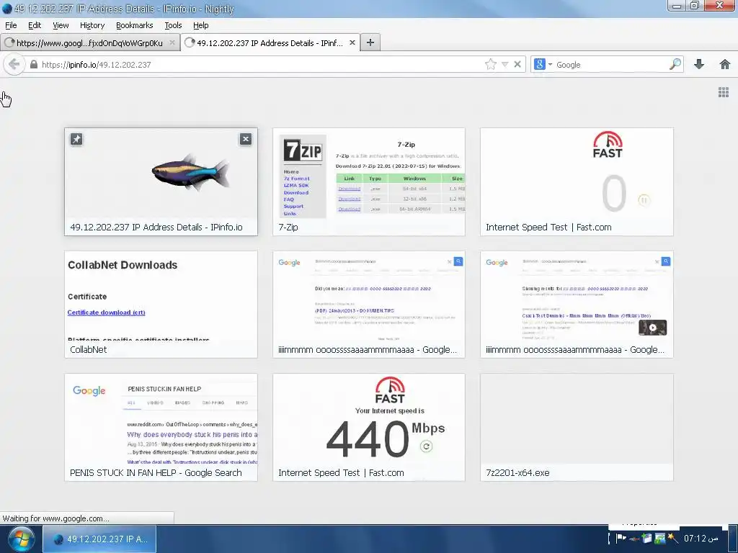Image resolution: width=738 pixels, height=553 pixels.
Task: Open the Downloads arrow button
Action: [699, 64]
